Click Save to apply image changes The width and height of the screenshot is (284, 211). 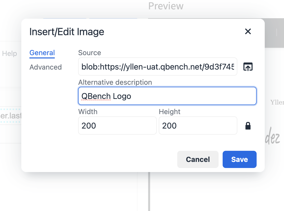[x=239, y=159]
